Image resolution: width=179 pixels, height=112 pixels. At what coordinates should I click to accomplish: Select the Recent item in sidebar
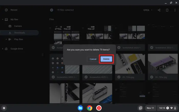click(14, 10)
